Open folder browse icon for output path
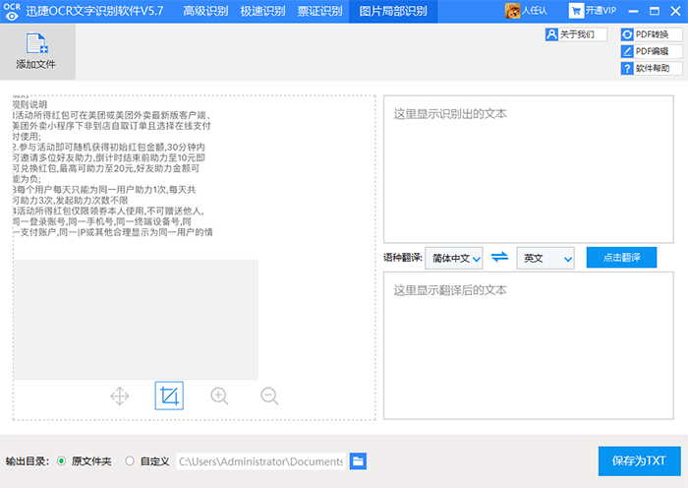This screenshot has height=488, width=688. (x=358, y=461)
